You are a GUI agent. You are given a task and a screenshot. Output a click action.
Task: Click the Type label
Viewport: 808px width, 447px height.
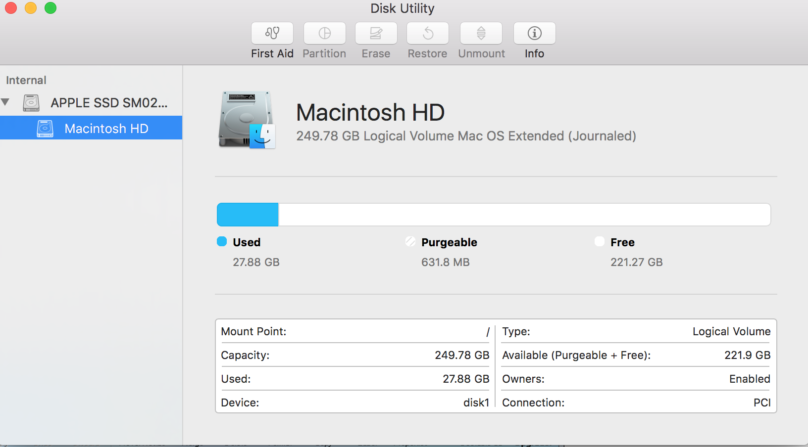coord(516,331)
